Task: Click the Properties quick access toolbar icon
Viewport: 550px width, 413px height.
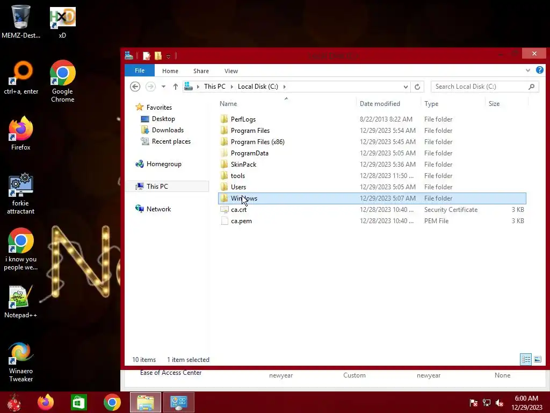Action: pyautogui.click(x=147, y=55)
